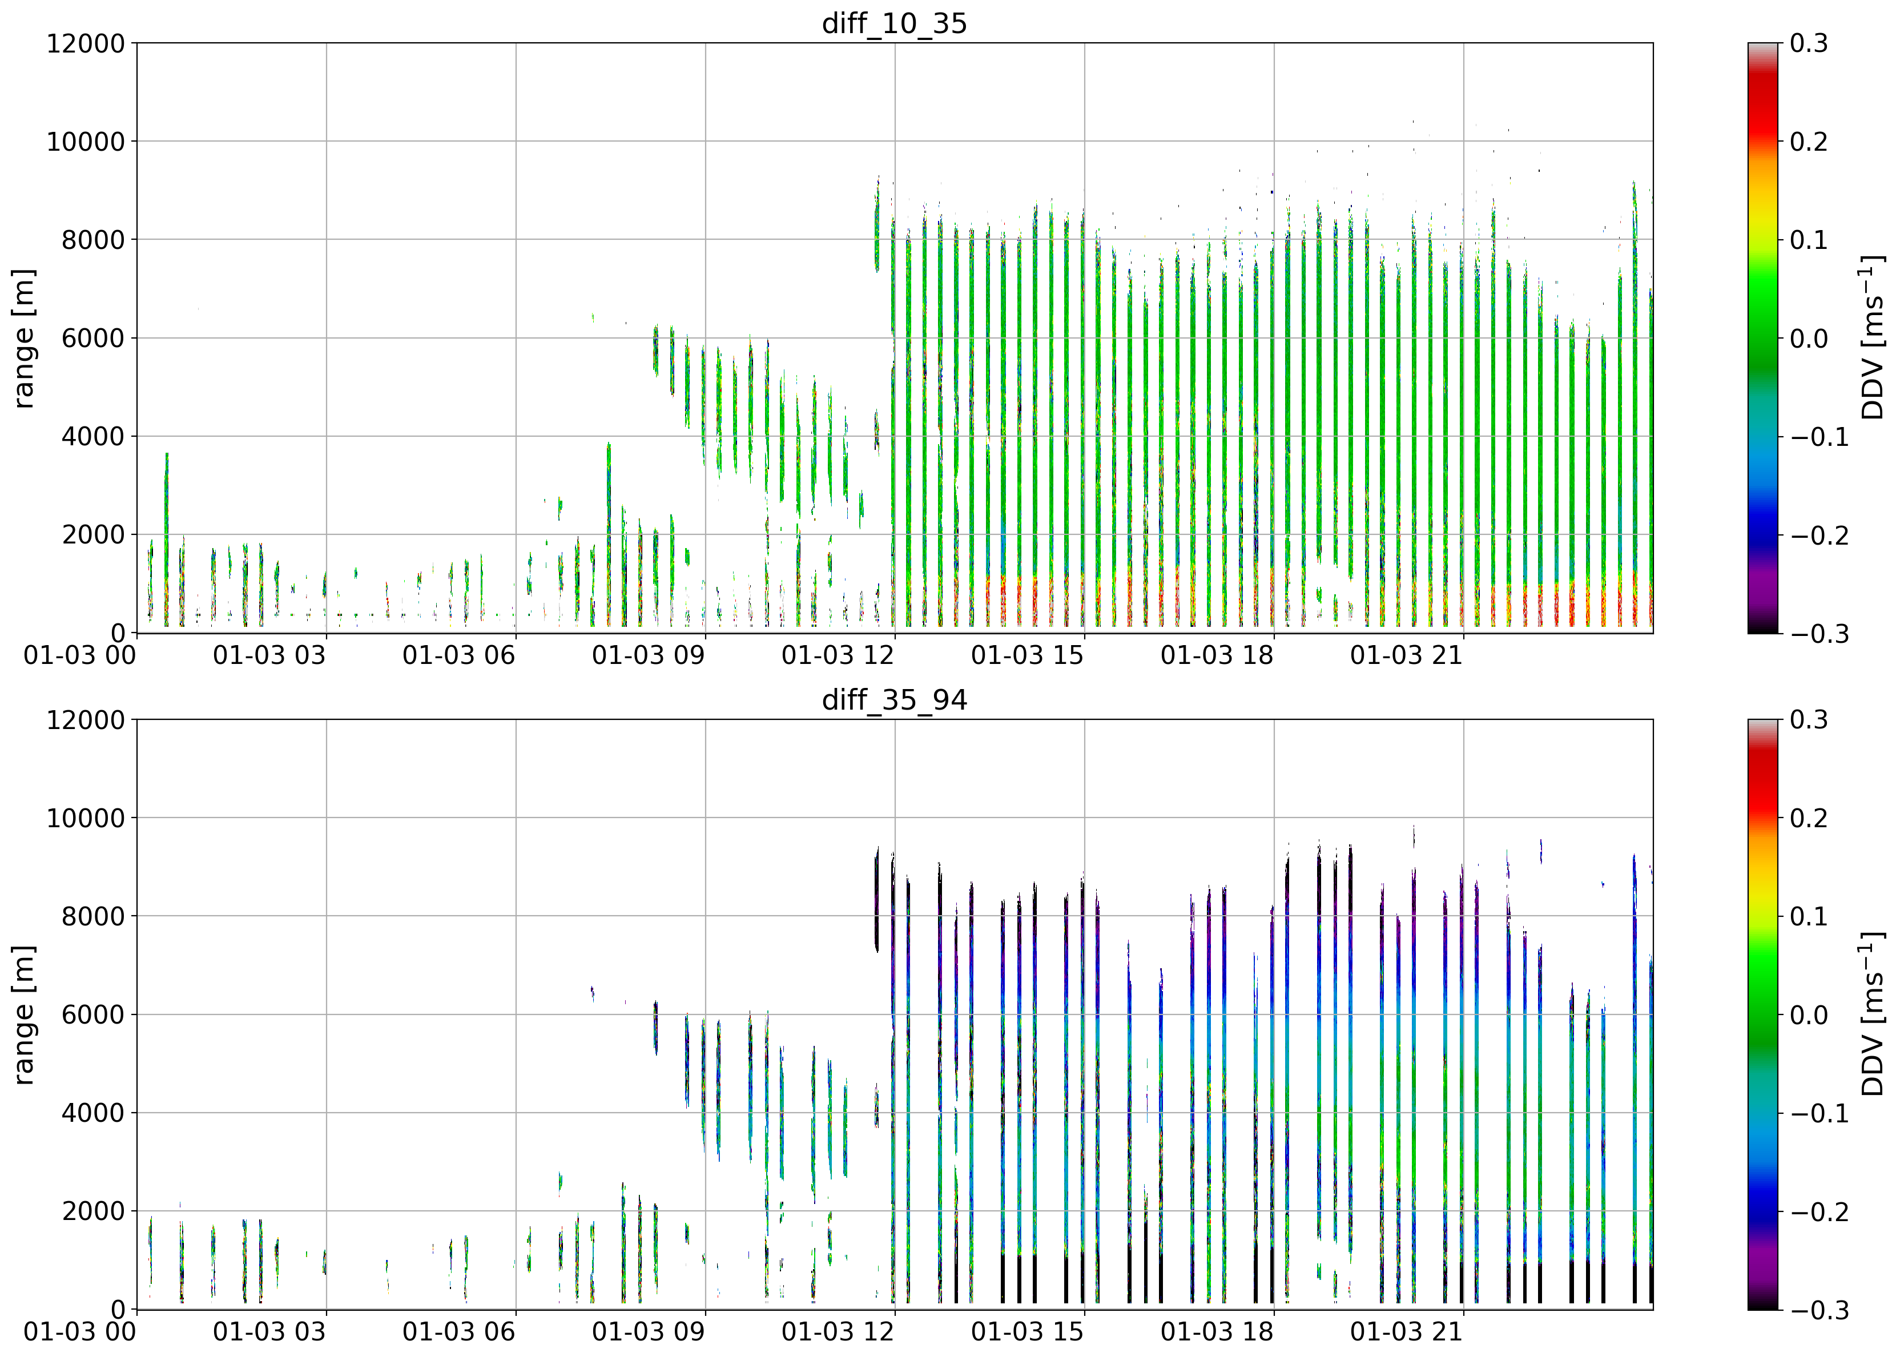Viewport: 1900px width, 1357px height.
Task: Select the 01-03 21 time tick under the top plot
Action: pos(1407,655)
